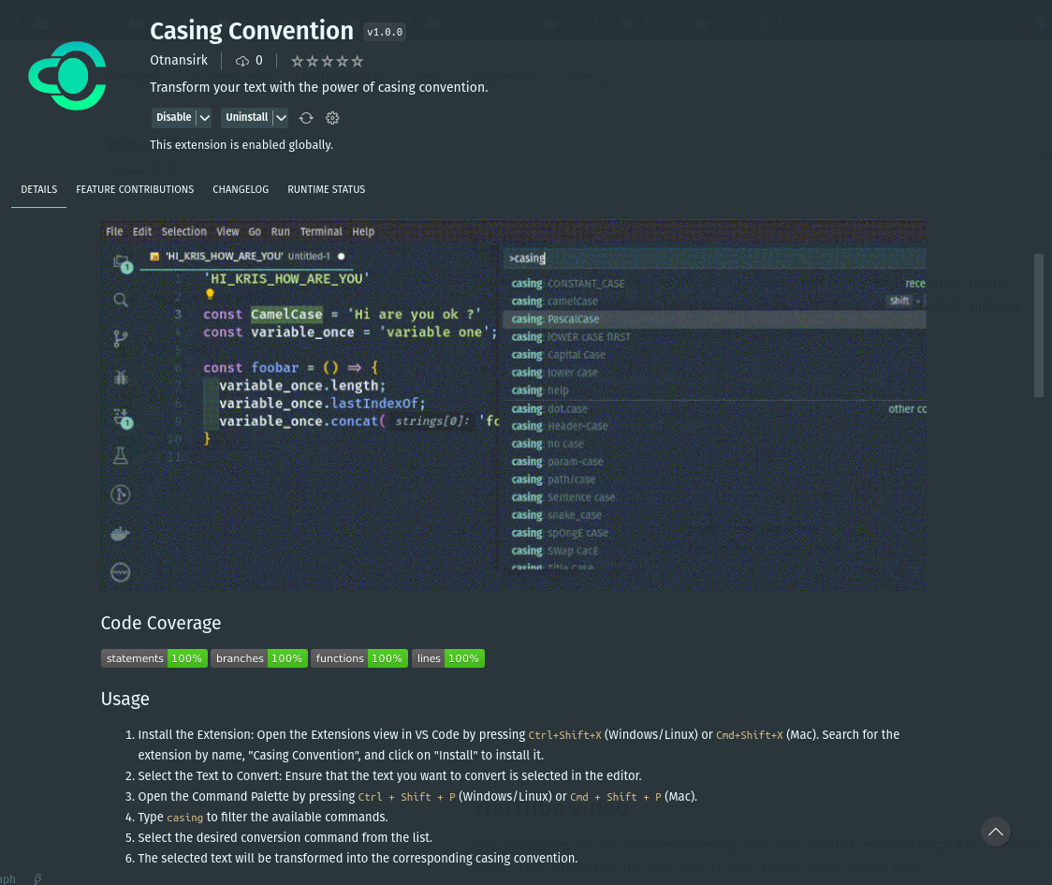Image resolution: width=1052 pixels, height=885 pixels.
Task: Open the extension settings gear
Action: coord(332,118)
